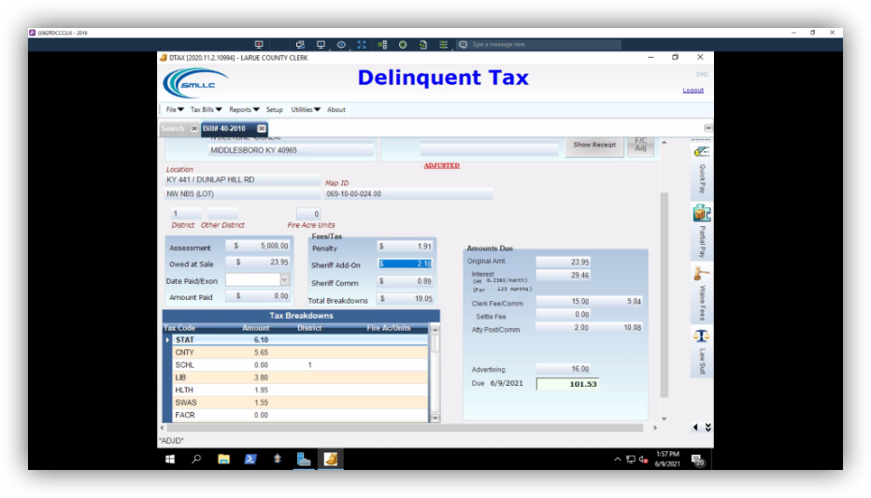Viewport: 871px width, 498px height.
Task: Click the switch monitors icon in the remote toolbar
Action: click(x=300, y=45)
